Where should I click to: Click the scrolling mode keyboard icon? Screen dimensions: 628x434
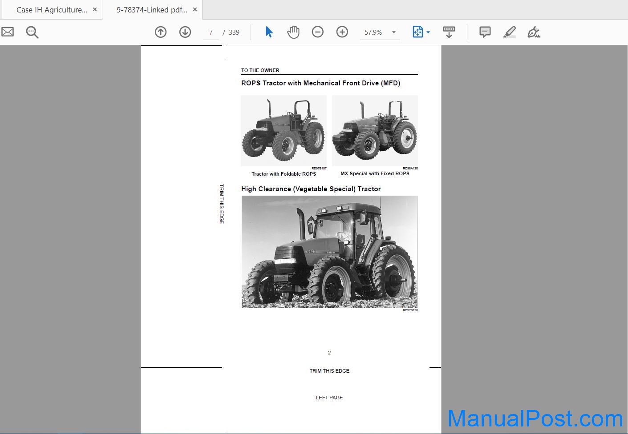(x=449, y=32)
